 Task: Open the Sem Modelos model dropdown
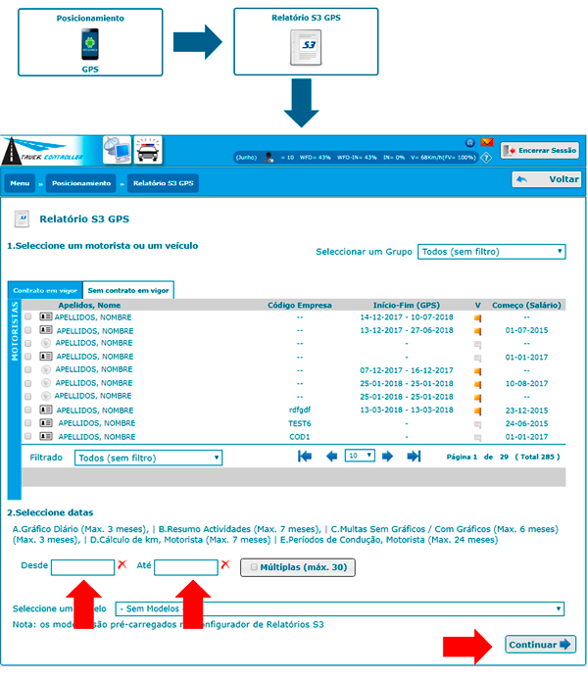(x=339, y=608)
